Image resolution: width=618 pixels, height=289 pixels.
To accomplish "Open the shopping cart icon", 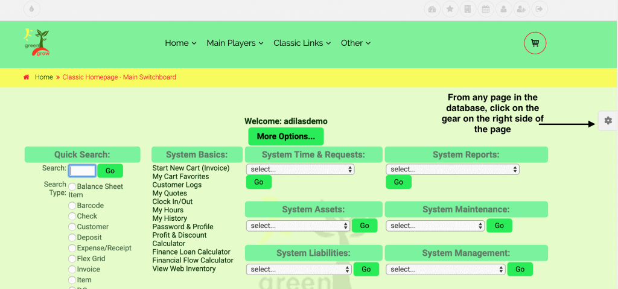I will point(535,43).
